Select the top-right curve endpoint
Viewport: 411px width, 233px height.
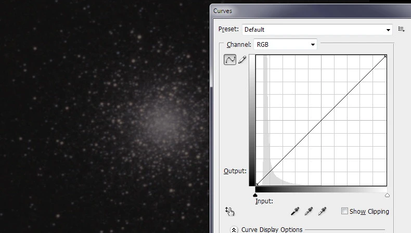[386, 56]
